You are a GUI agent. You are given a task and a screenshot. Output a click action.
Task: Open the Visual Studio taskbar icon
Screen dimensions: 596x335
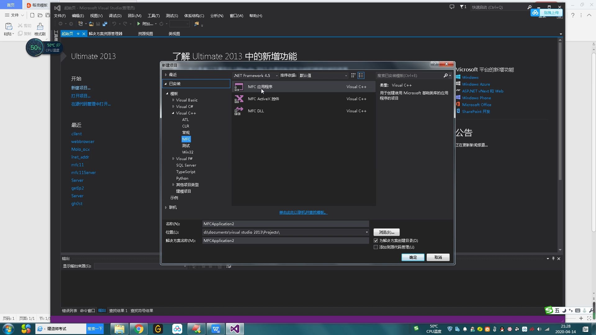tap(235, 329)
